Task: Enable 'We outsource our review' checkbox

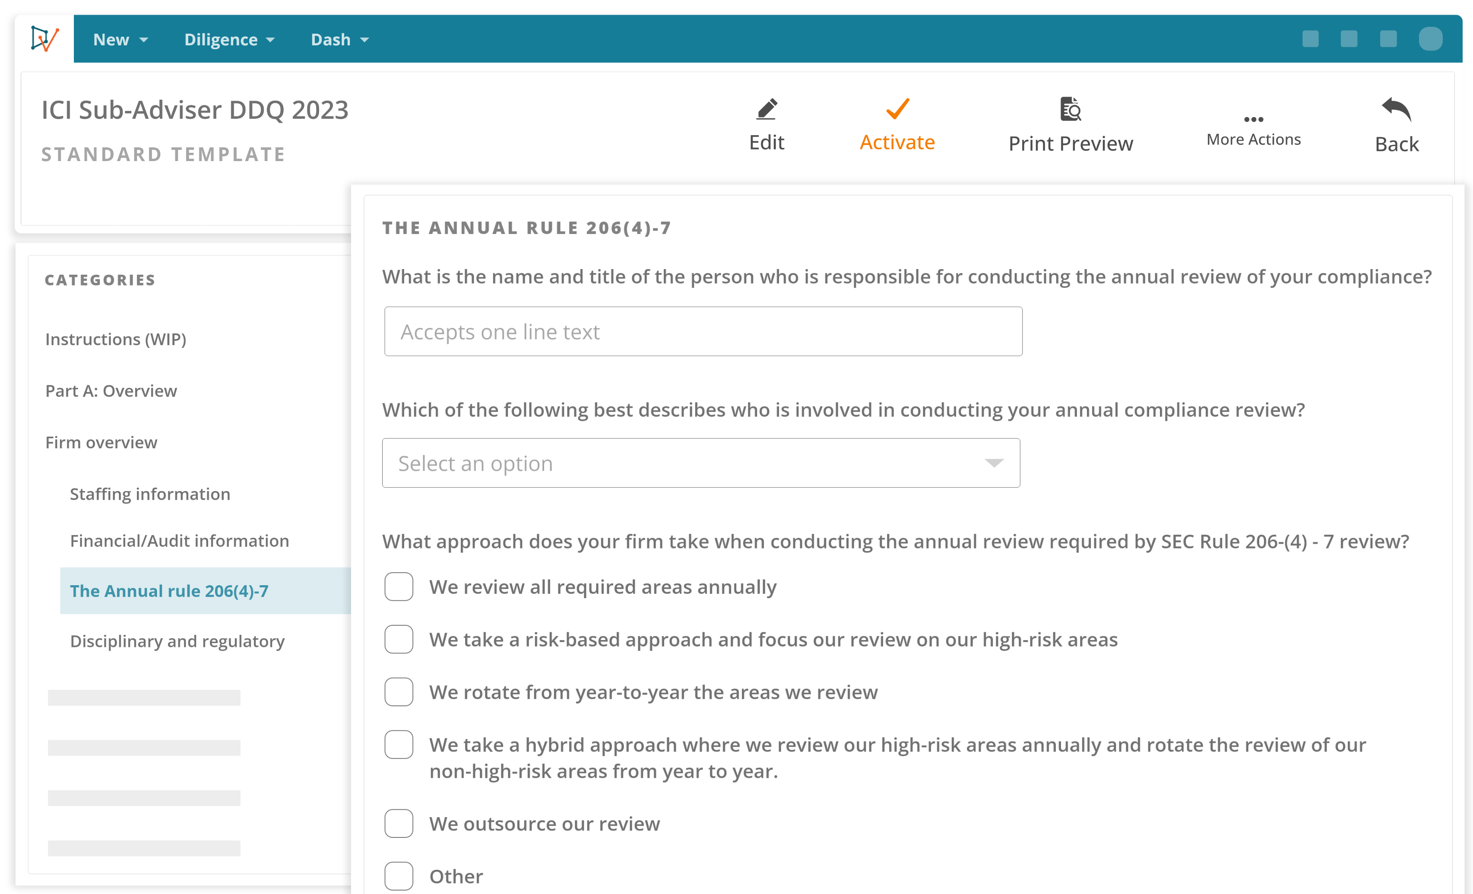Action: pos(399,824)
